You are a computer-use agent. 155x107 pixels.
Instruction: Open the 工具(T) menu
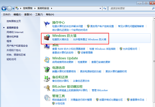[39, 15]
